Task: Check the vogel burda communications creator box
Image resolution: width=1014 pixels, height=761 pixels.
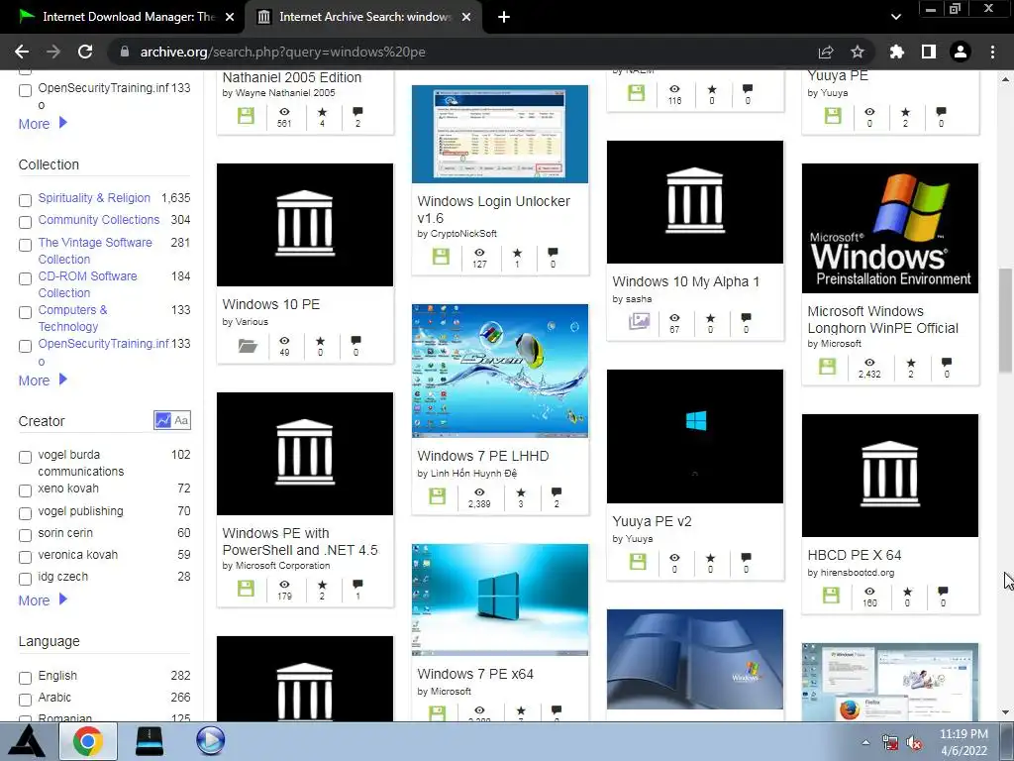Action: click(x=25, y=458)
